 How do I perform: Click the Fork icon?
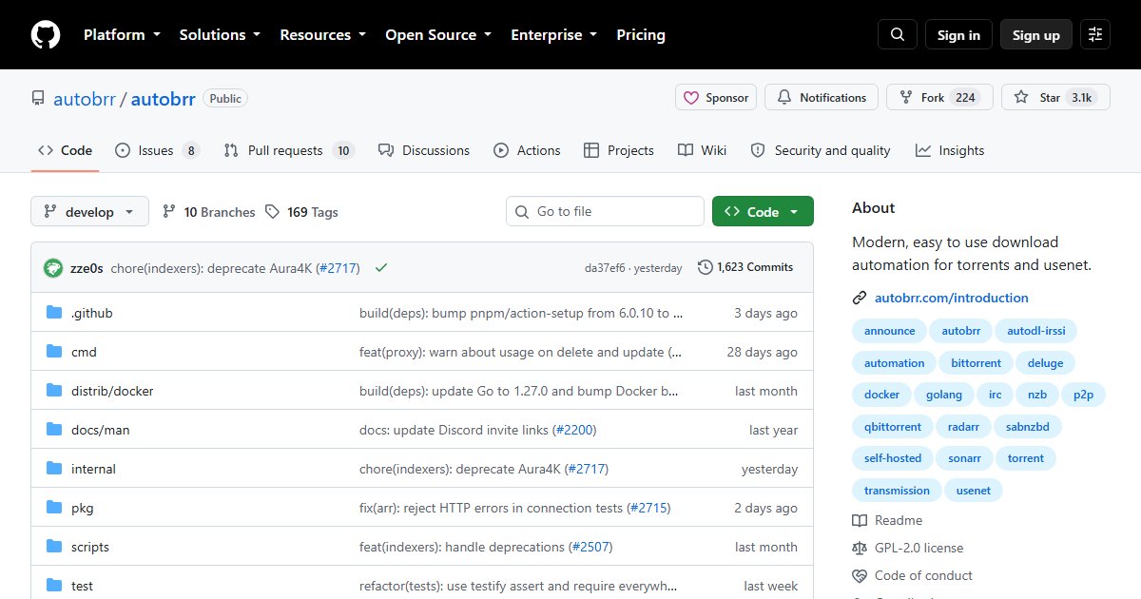click(906, 98)
